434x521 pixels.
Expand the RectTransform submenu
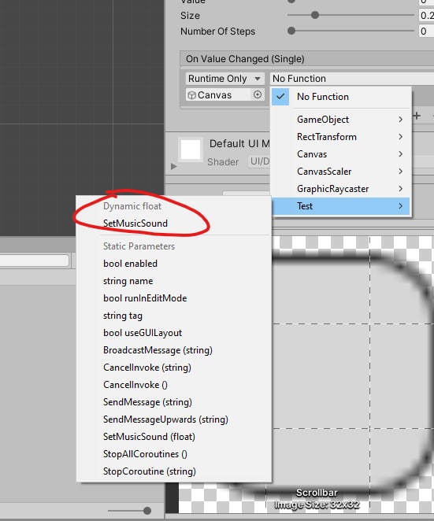point(341,137)
